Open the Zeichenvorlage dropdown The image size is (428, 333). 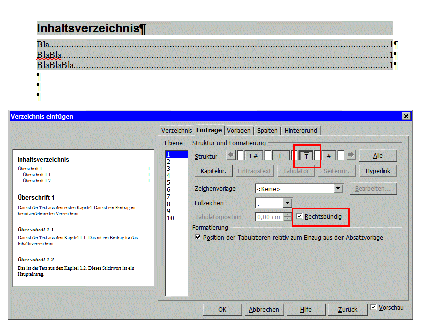coord(339,189)
